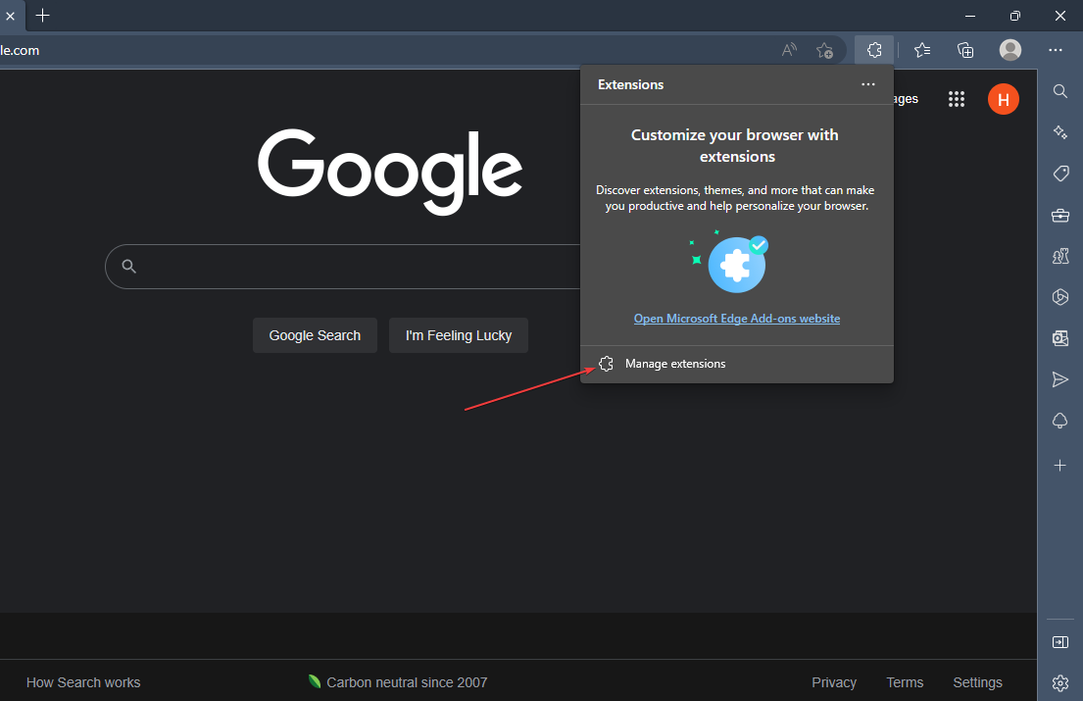This screenshot has height=701, width=1083.
Task: Open sidebar Drop send icon
Action: pyautogui.click(x=1060, y=379)
